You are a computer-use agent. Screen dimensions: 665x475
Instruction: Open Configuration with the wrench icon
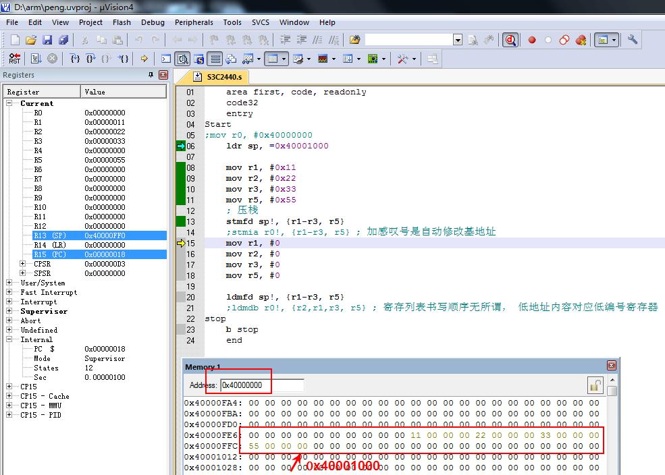[633, 40]
